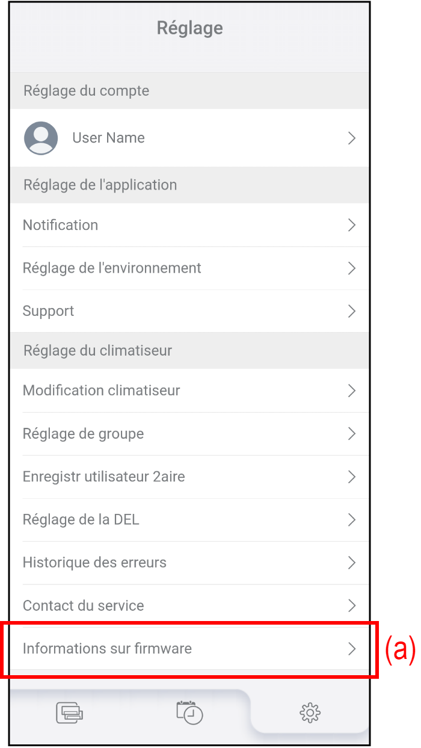The image size is (421, 748).
Task: Select the settings gear tab icon
Action: point(310,713)
